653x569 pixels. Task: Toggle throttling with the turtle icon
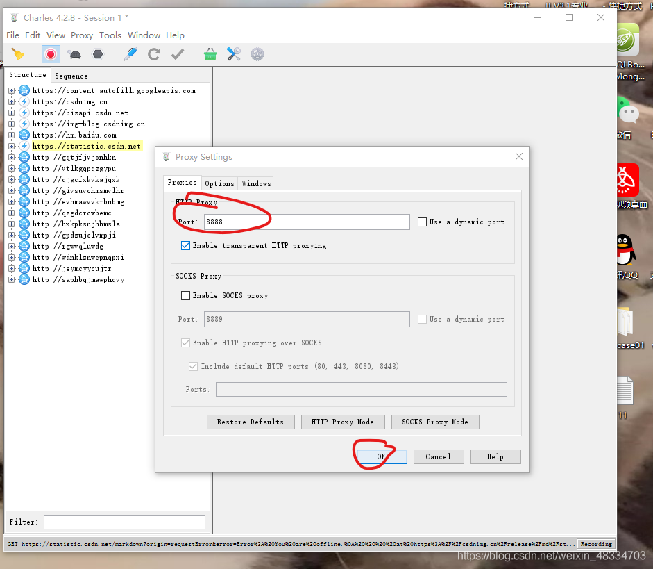click(74, 54)
